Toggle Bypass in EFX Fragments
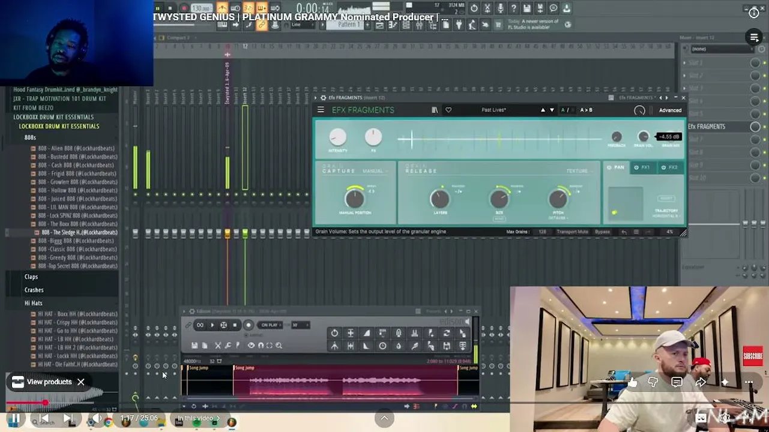 (602, 232)
